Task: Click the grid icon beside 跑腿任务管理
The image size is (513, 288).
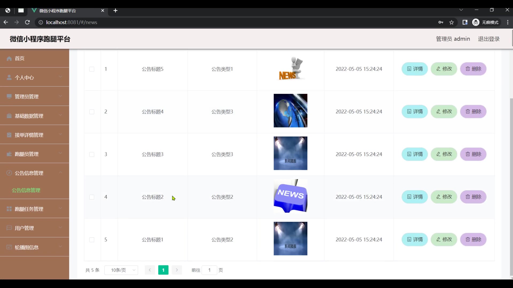Action: [9, 209]
